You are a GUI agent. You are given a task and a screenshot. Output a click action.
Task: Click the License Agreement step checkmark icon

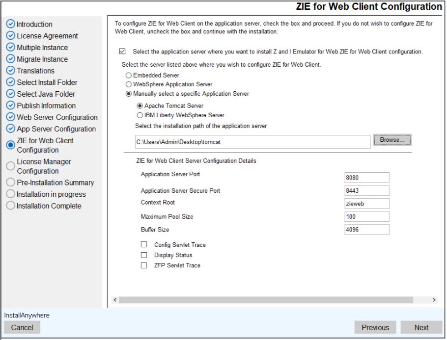coord(10,36)
